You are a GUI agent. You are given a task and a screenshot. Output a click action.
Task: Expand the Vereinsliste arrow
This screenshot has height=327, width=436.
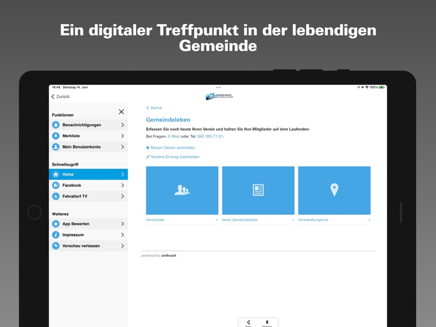point(217,220)
